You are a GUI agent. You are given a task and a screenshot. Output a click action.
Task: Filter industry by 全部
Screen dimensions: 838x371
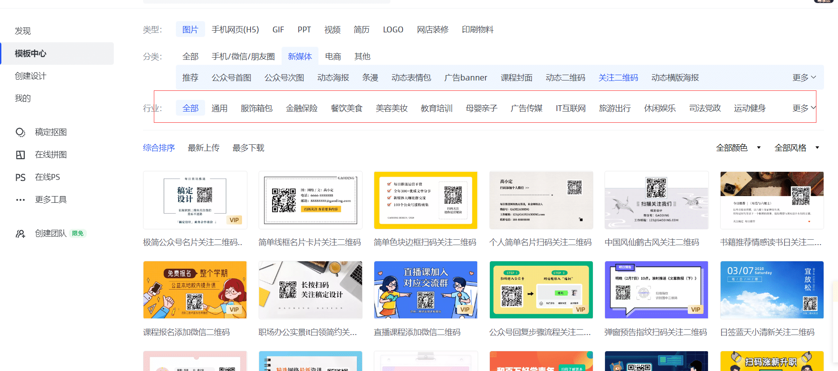pos(190,108)
